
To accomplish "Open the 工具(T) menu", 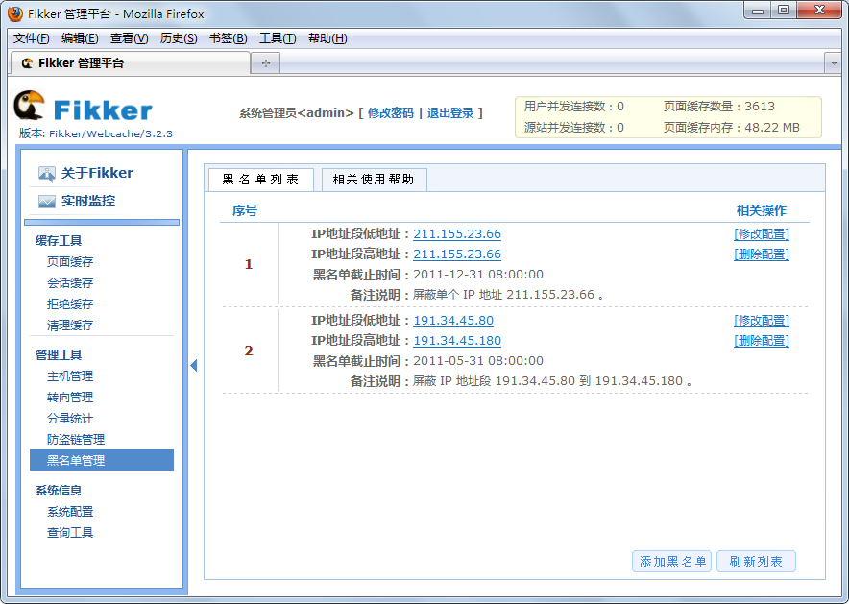I will pyautogui.click(x=278, y=38).
